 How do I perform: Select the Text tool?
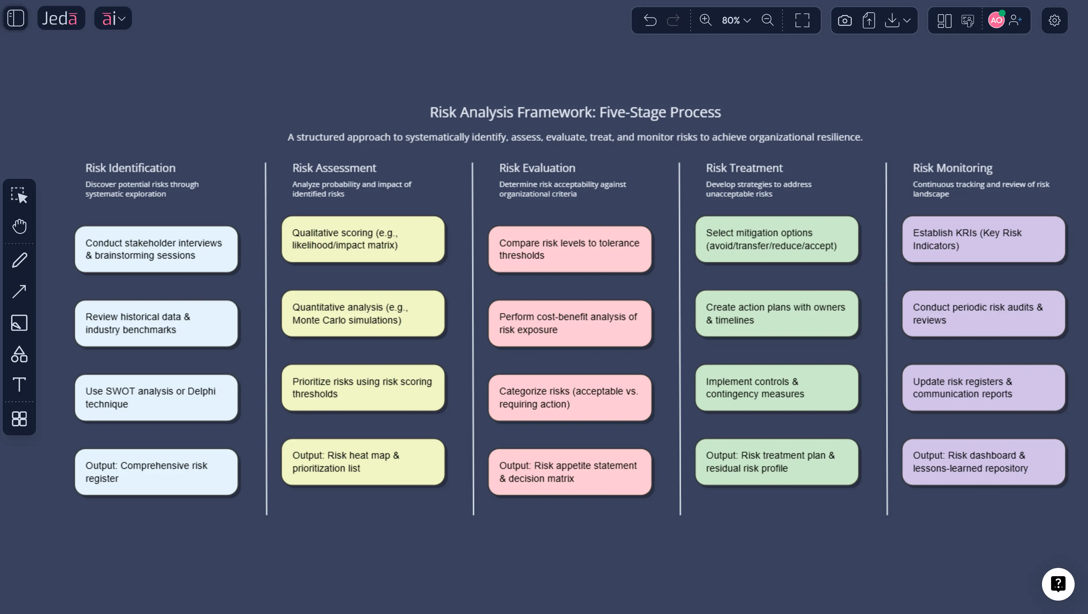coord(19,384)
